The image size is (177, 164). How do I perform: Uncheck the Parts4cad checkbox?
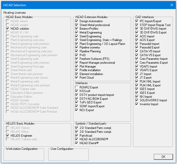(76, 135)
